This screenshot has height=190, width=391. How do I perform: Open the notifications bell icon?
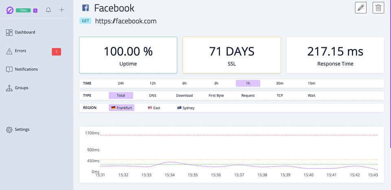(x=48, y=10)
